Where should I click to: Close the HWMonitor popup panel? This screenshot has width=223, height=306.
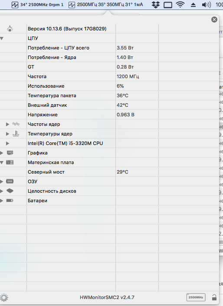pyautogui.click(x=214, y=20)
